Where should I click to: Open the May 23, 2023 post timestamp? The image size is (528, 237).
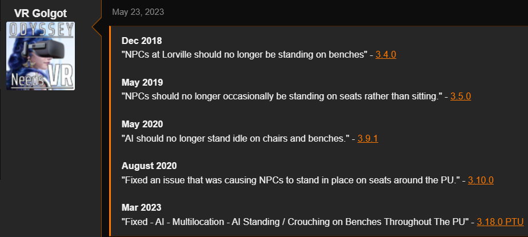138,12
